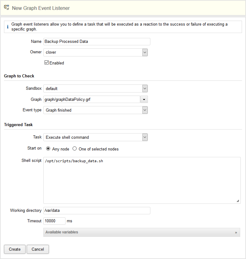This screenshot has width=246, height=259.
Task: Click the Working directory field
Action: [97, 211]
